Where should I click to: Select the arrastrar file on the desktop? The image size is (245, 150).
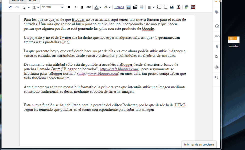pos(234,42)
